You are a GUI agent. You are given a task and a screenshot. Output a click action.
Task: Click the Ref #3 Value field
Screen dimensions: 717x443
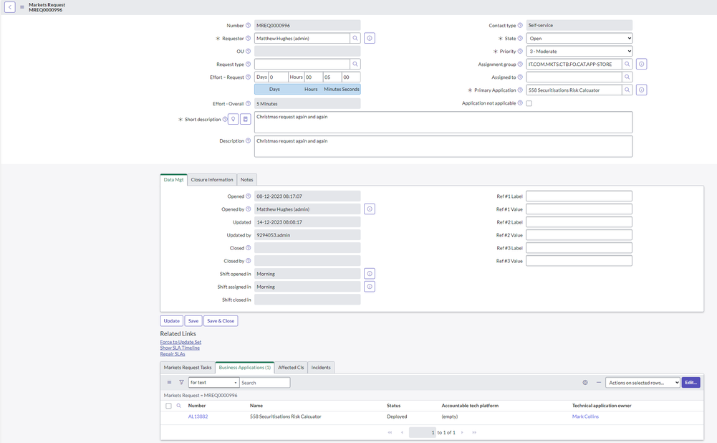(579, 261)
